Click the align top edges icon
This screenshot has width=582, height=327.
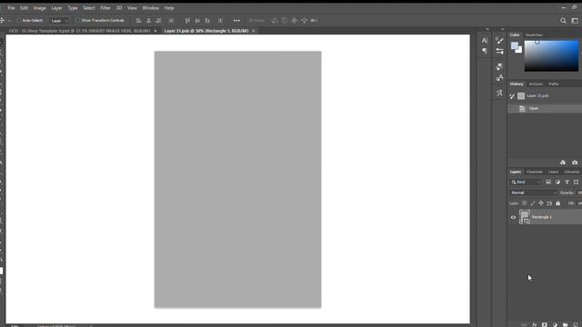pos(187,21)
